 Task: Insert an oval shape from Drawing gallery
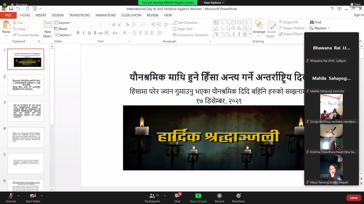pos(239,22)
